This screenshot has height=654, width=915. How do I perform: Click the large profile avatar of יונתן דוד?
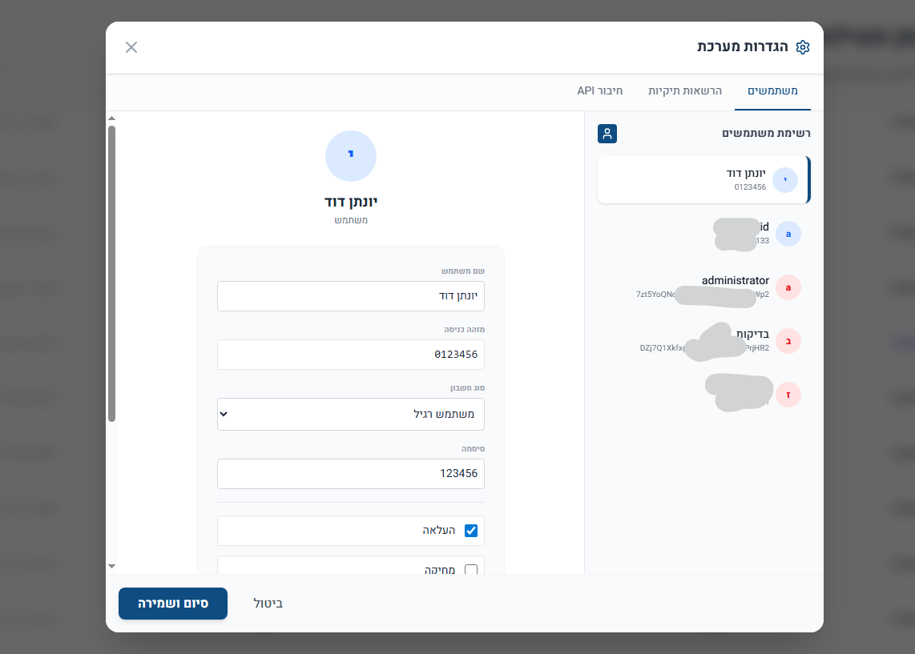click(351, 155)
